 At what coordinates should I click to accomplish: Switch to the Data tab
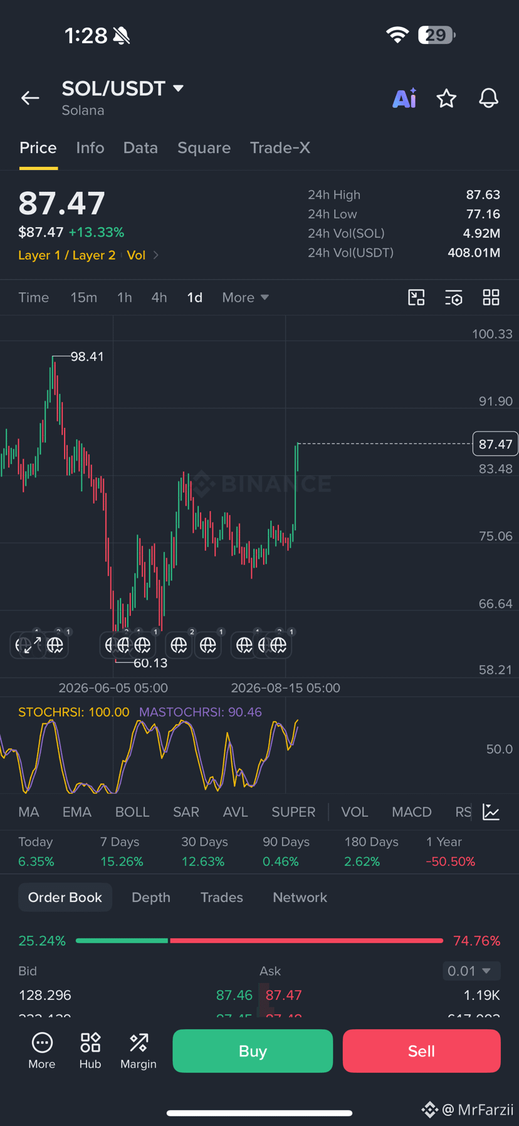[x=140, y=148]
